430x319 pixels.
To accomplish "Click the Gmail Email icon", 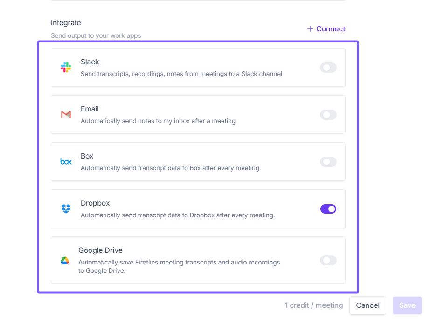I will 66,114.
